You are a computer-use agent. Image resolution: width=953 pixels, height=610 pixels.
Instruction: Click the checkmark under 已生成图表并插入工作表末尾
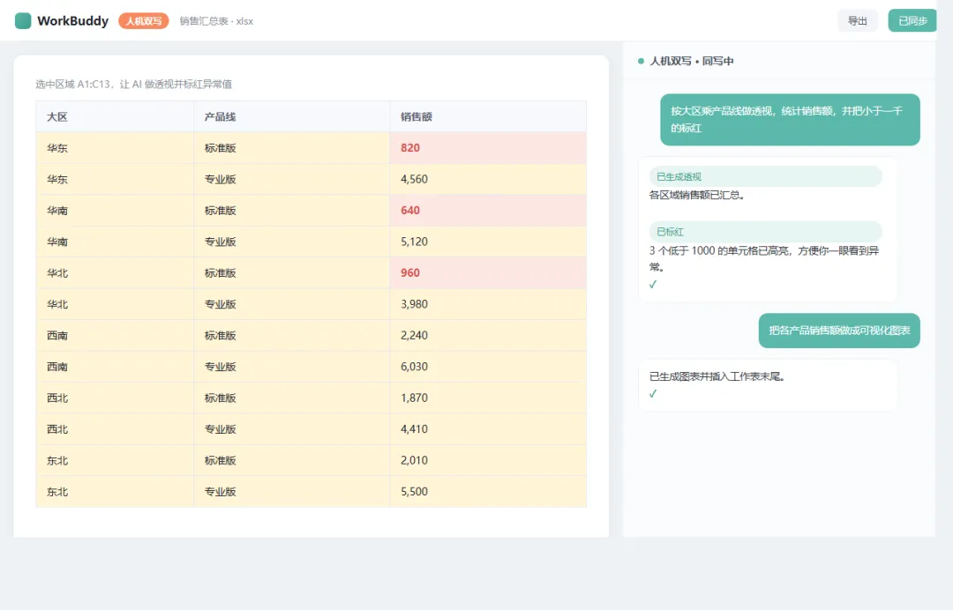653,393
